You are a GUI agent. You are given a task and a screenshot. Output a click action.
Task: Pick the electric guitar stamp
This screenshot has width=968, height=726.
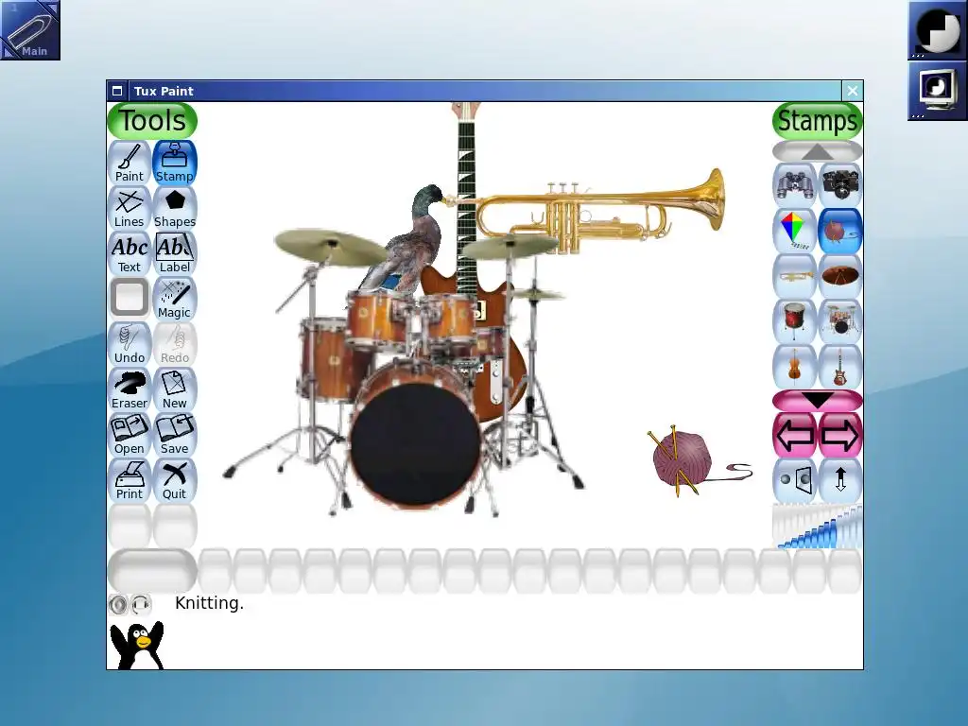point(840,367)
